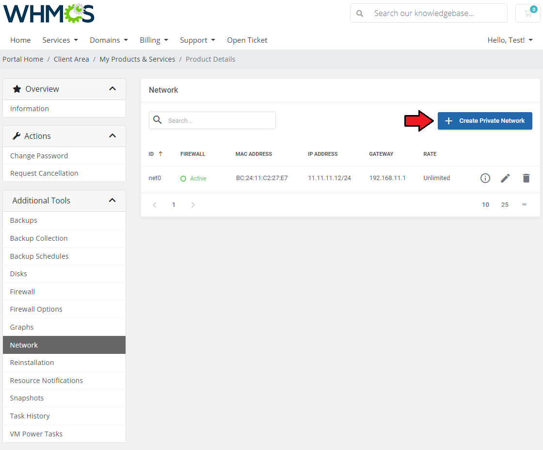The width and height of the screenshot is (543, 450).
Task: View info for net0 network
Action: pyautogui.click(x=485, y=178)
